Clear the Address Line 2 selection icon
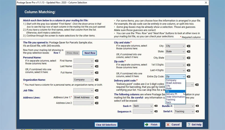225x130 pixels. pos(97,103)
